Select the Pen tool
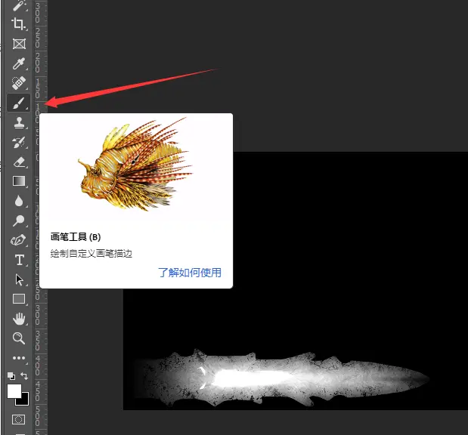This screenshot has height=435, width=468. [x=18, y=240]
